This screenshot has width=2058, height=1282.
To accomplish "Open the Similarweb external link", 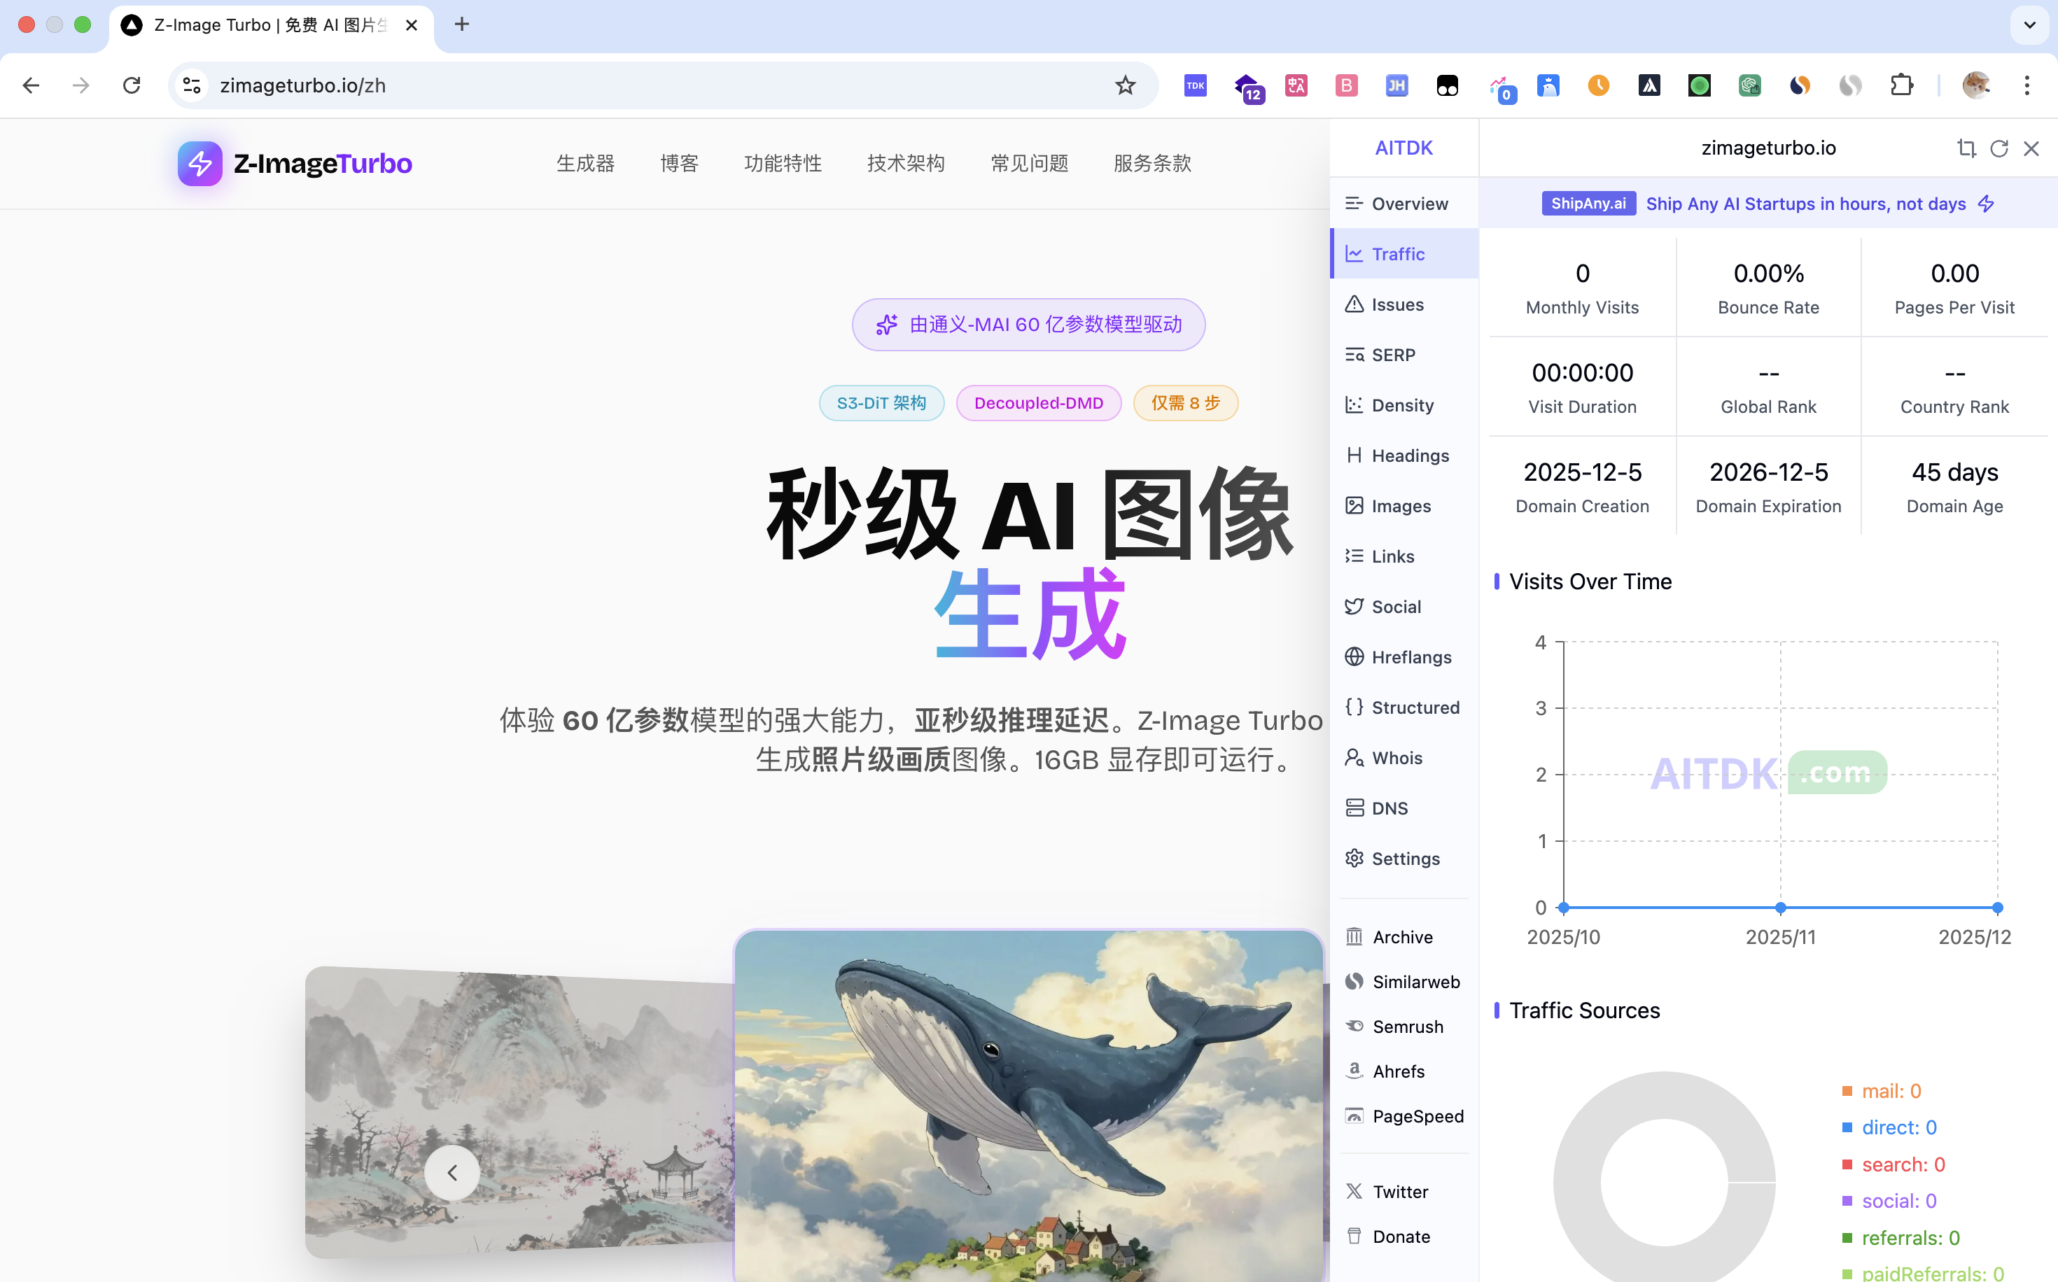I will (x=1415, y=982).
